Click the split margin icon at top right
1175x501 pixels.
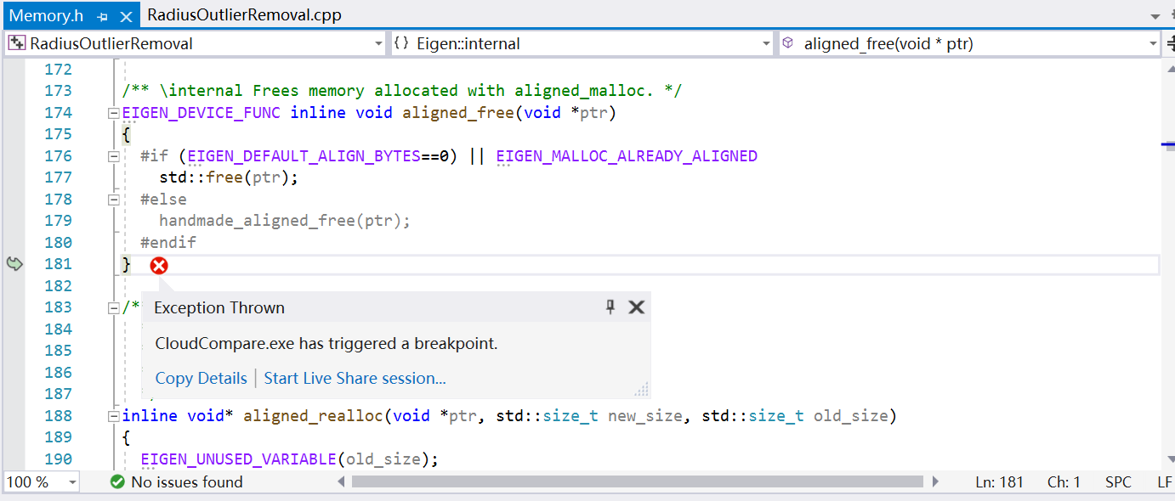tap(1171, 42)
